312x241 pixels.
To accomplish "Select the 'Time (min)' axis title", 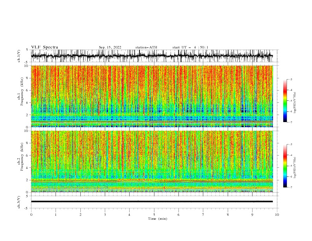I will point(158,219).
